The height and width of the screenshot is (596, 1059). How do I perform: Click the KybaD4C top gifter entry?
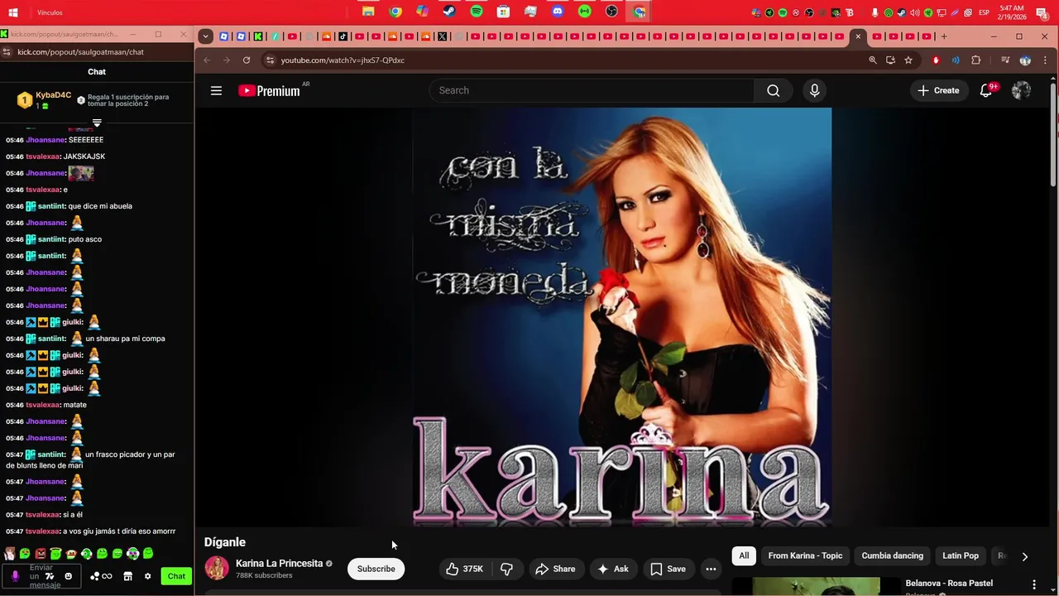[46, 100]
